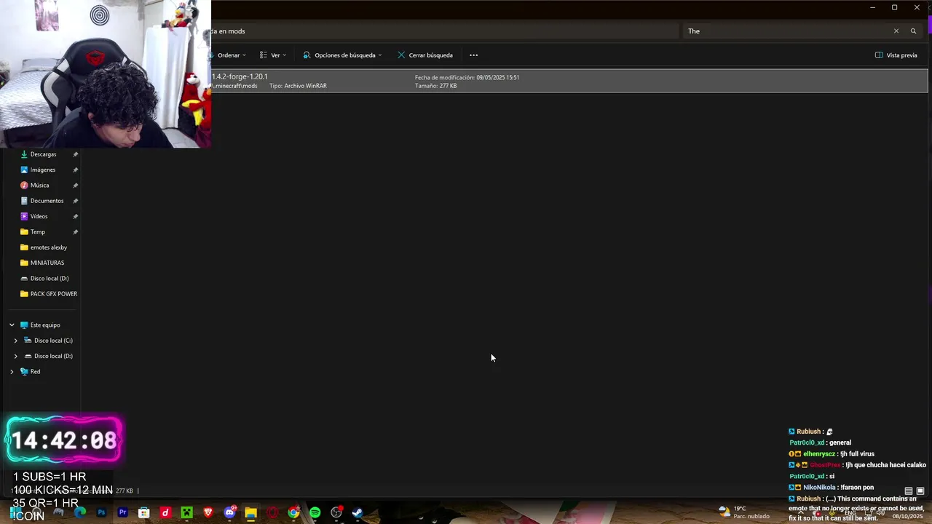The width and height of the screenshot is (932, 524).
Task: Open the Vídeos folder
Action: (39, 216)
